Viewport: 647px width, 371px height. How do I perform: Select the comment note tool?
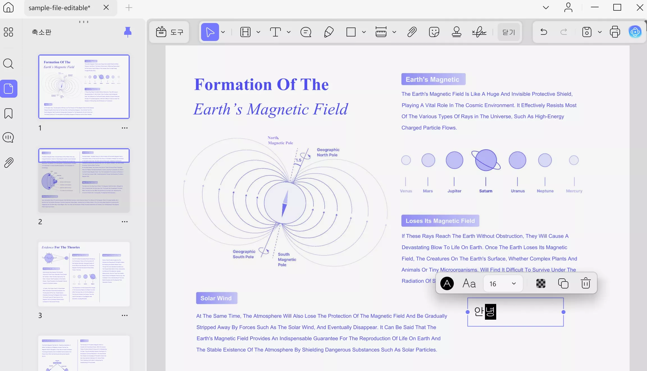click(306, 32)
